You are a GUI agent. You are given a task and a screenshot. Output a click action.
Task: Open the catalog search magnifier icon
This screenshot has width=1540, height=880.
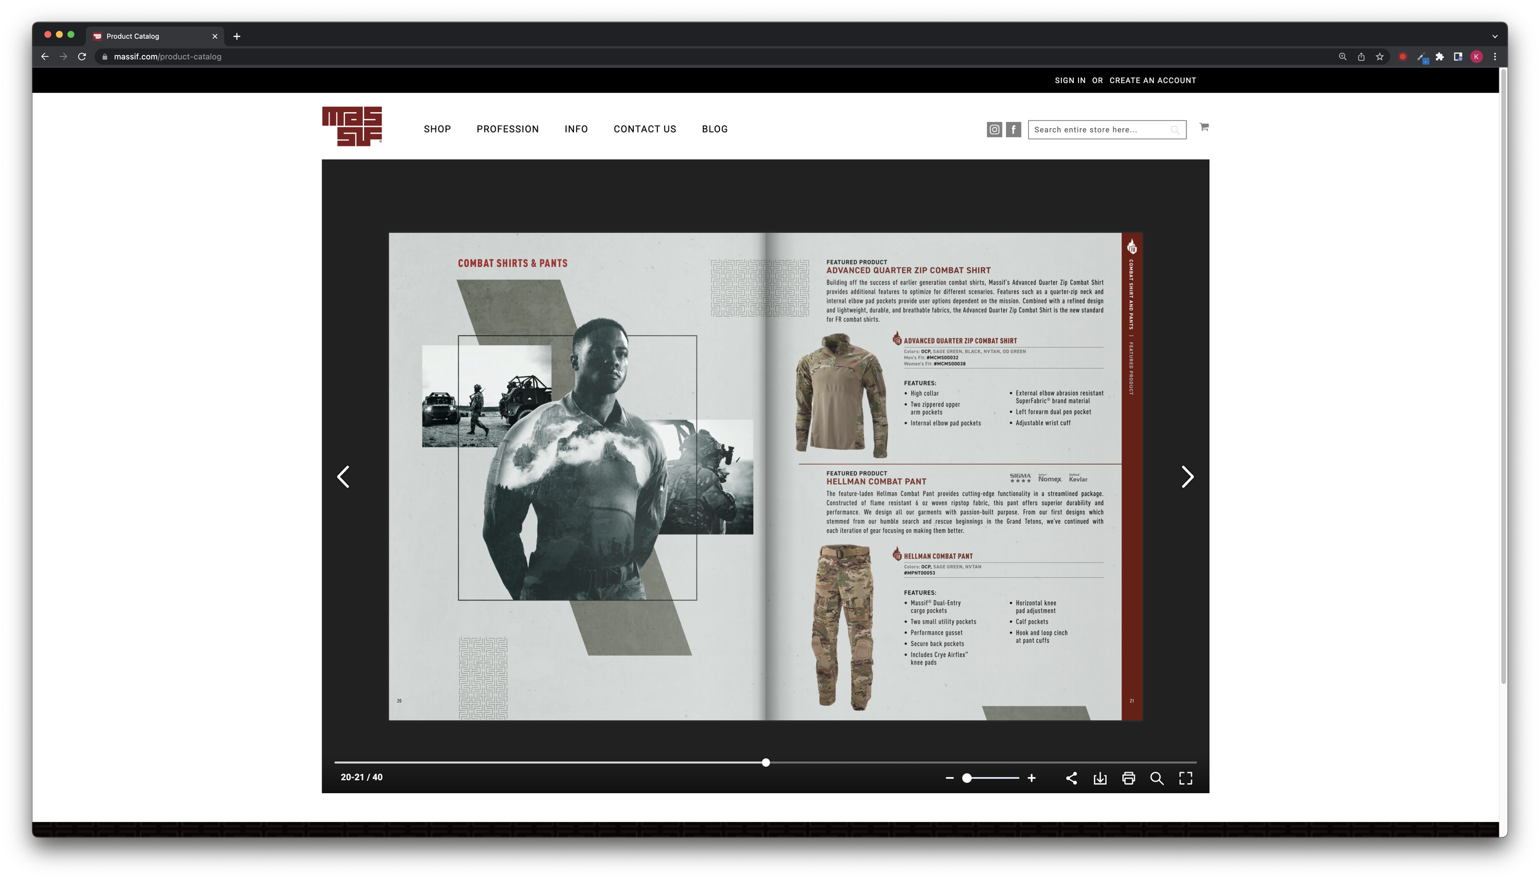click(1156, 778)
